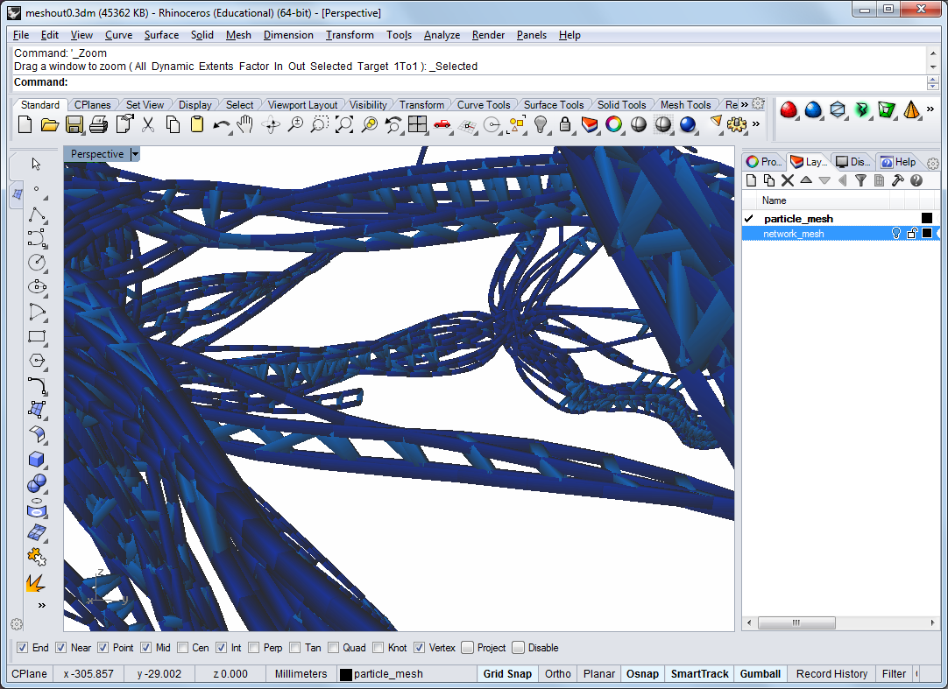Uncheck the Vertex osnap checkbox

[420, 648]
